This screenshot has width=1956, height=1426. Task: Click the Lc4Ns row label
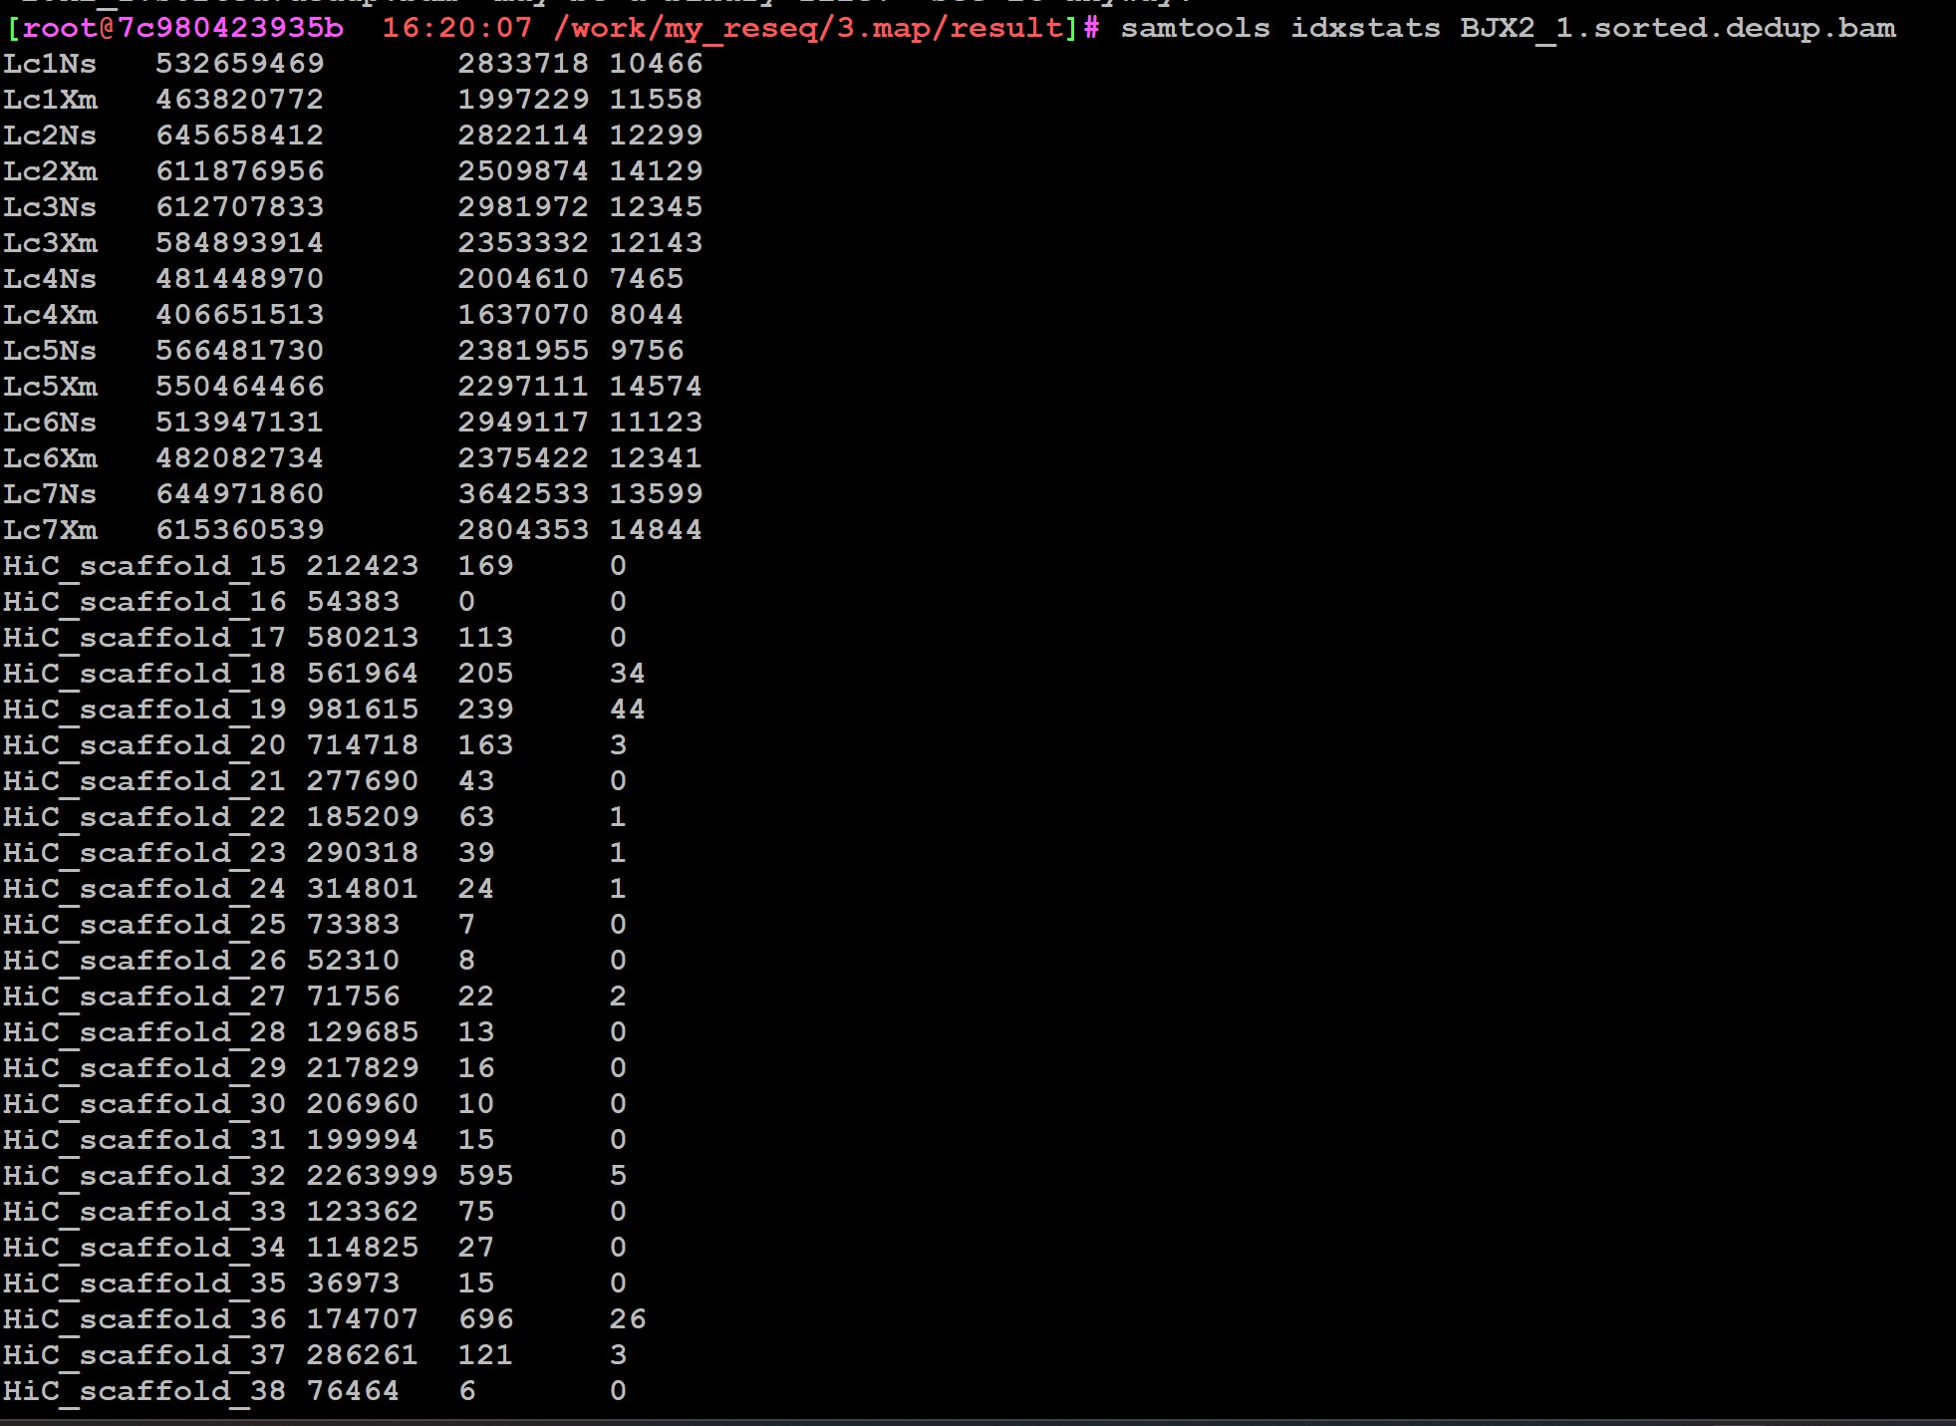[x=50, y=279]
